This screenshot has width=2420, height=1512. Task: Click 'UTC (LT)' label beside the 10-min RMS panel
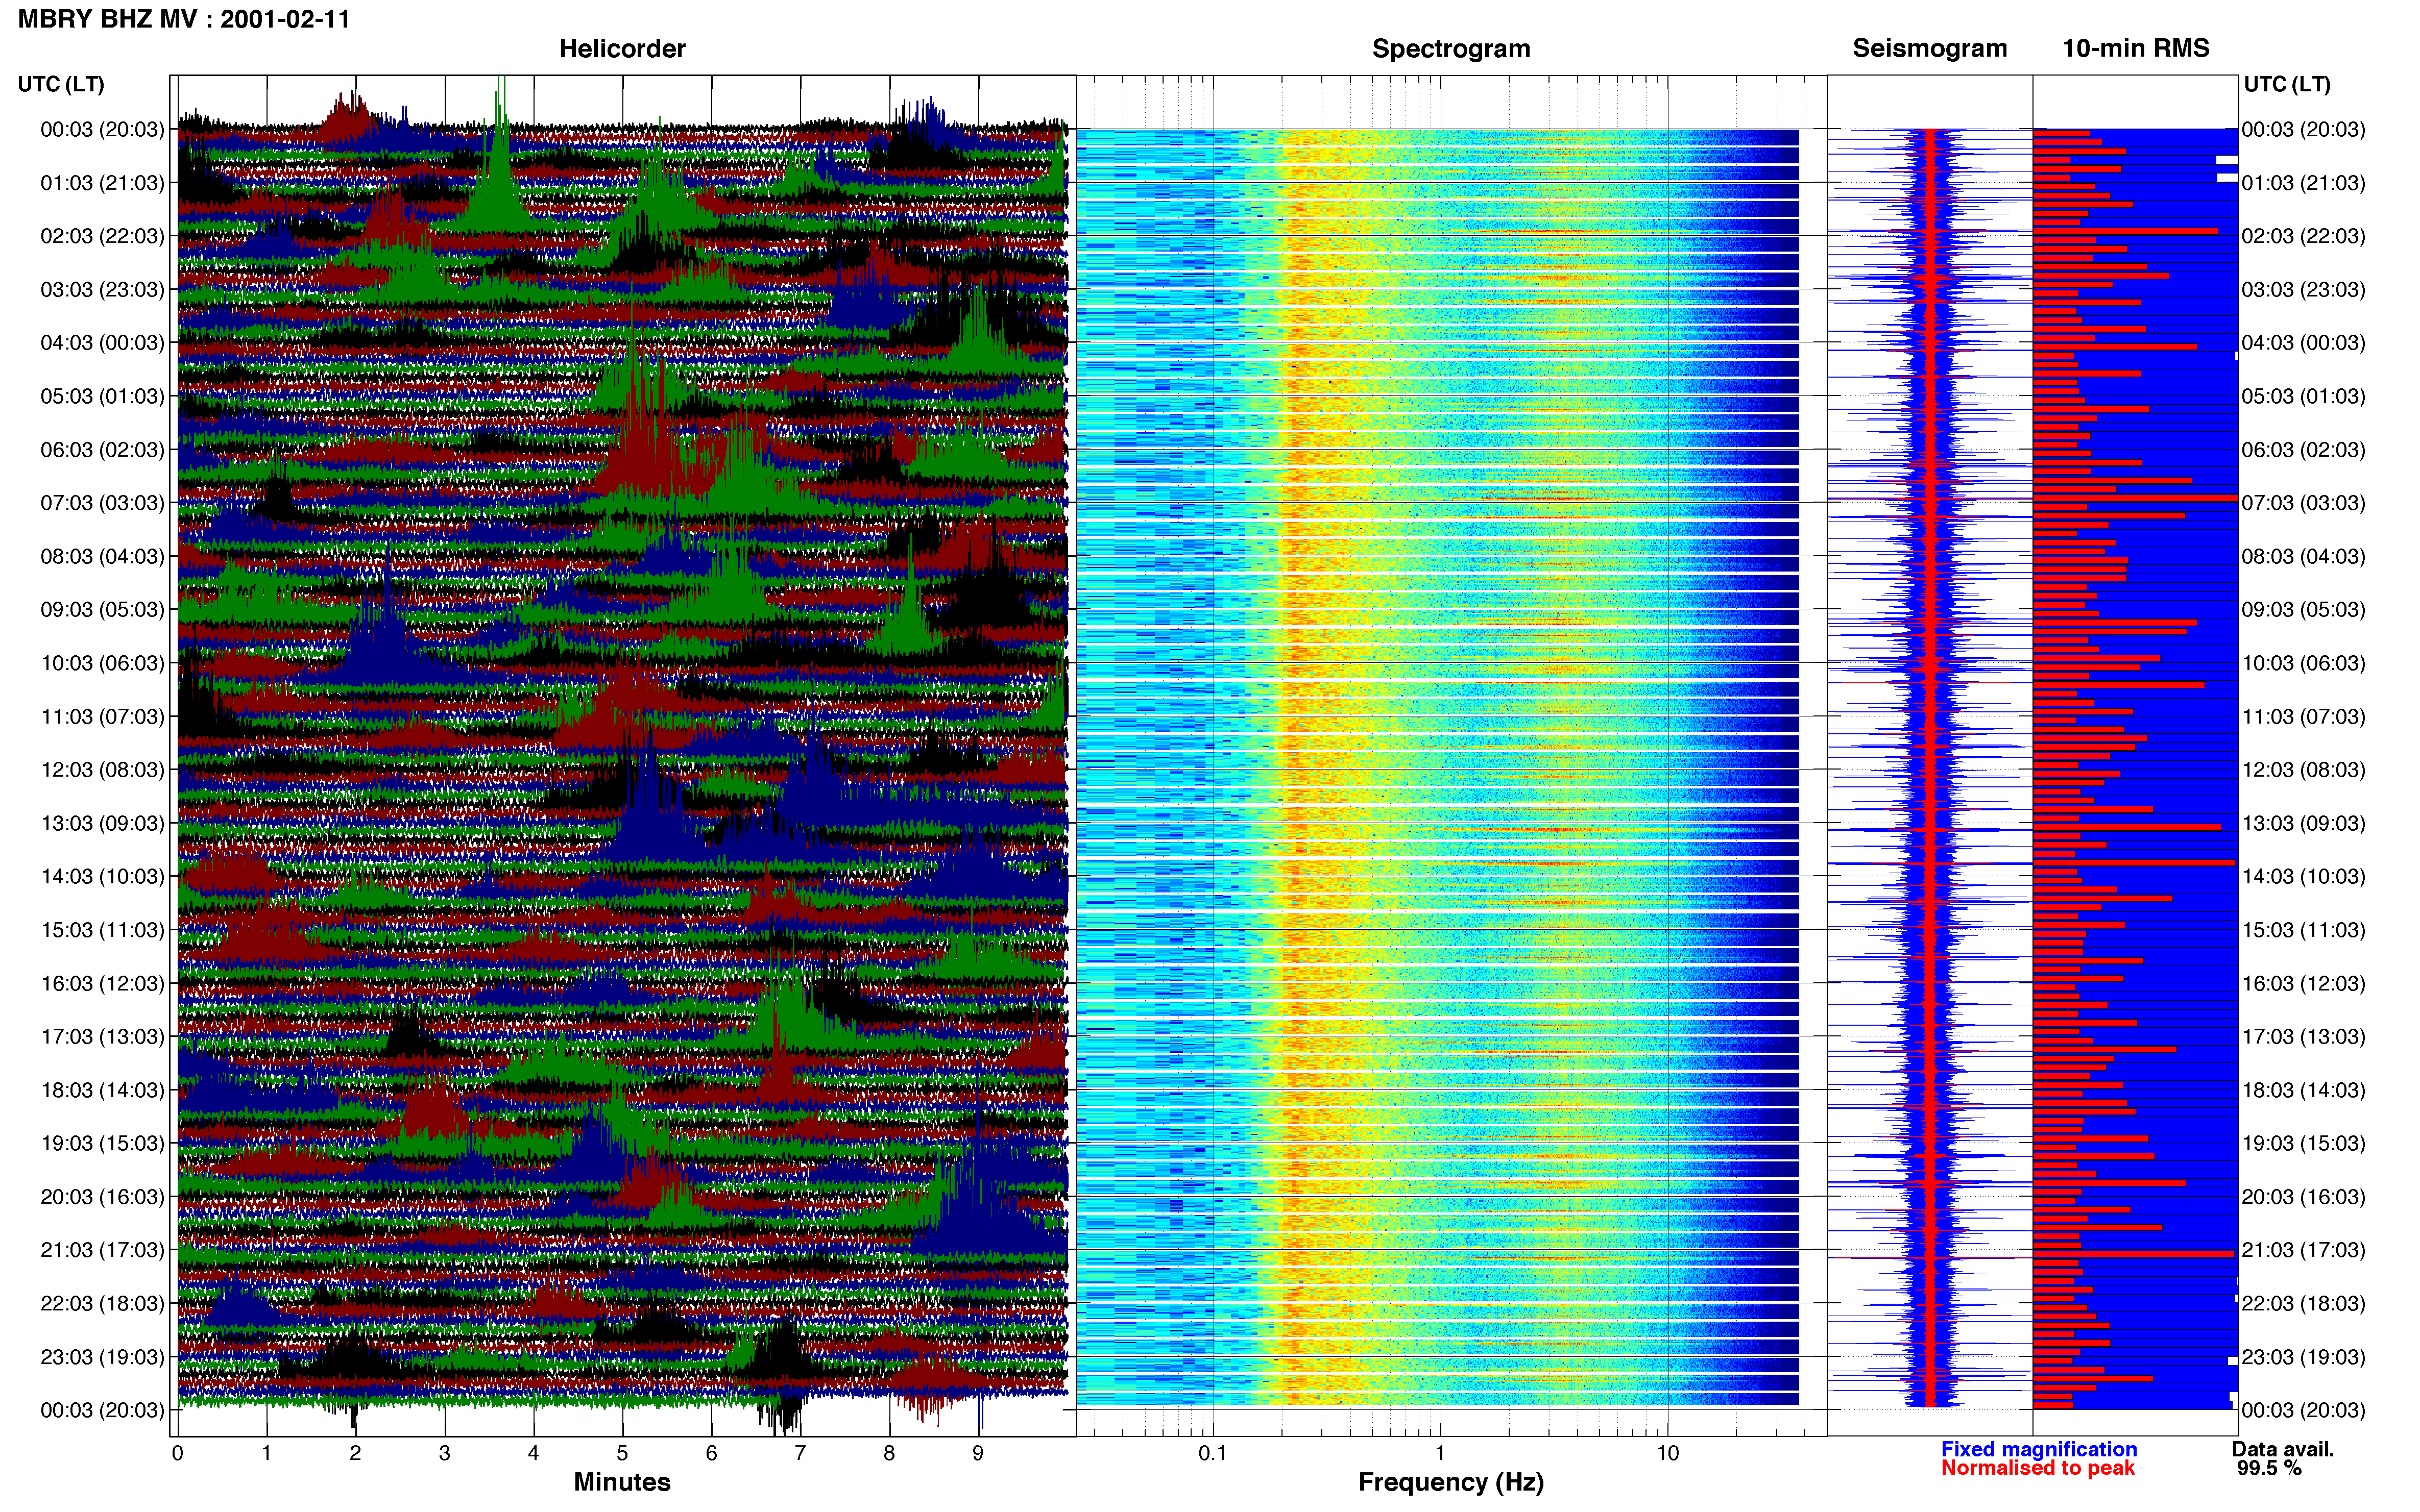[2287, 84]
